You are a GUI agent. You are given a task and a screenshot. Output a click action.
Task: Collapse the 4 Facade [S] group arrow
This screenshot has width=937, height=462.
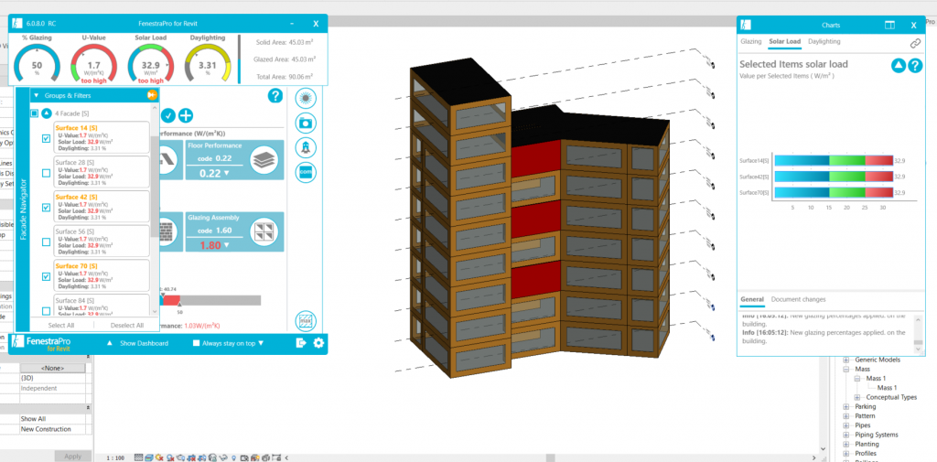click(x=46, y=113)
